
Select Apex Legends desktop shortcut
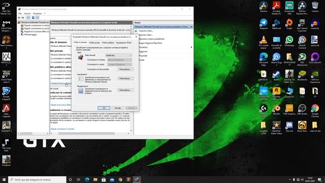click(6, 111)
